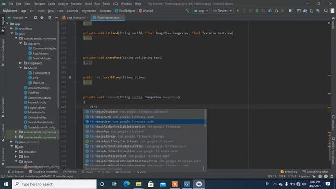The width and height of the screenshot is (336, 189).
Task: Open the UserList model class
Action: click(x=36, y=83)
